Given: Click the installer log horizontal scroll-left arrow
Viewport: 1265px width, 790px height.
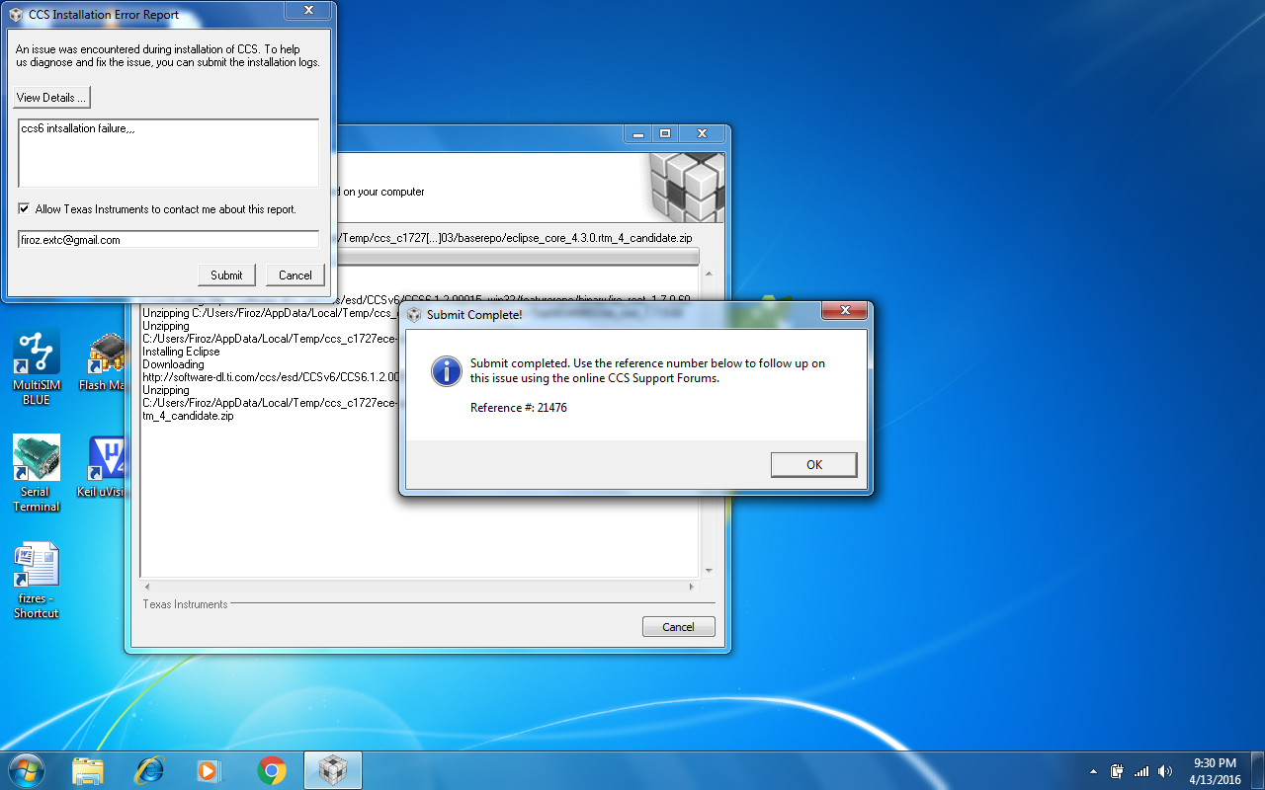Looking at the screenshot, I should pos(148,587).
